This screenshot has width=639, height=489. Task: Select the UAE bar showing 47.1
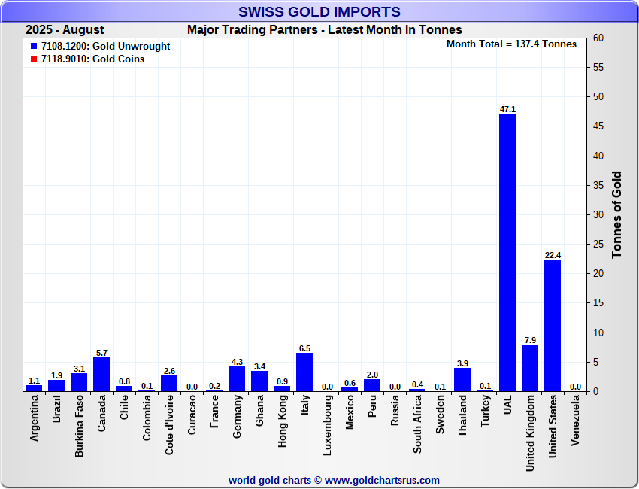tap(507, 252)
